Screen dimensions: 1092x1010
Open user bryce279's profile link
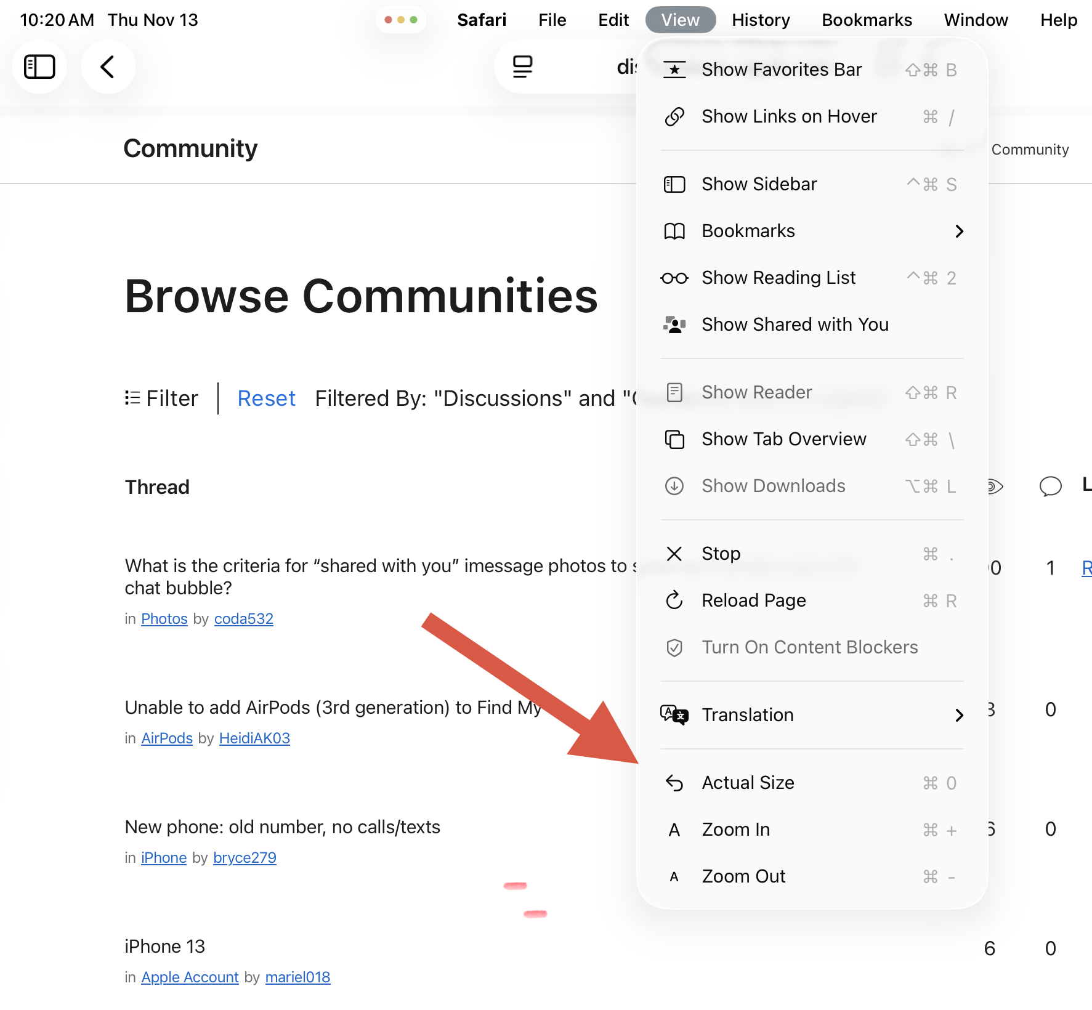point(245,858)
